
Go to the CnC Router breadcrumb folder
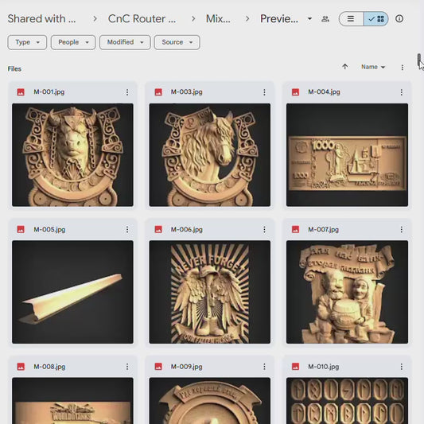point(142,18)
